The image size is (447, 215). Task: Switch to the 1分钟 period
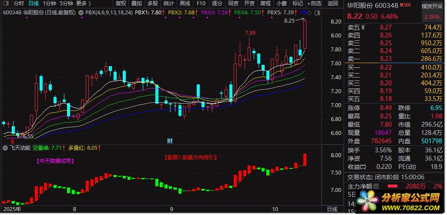point(50,4)
